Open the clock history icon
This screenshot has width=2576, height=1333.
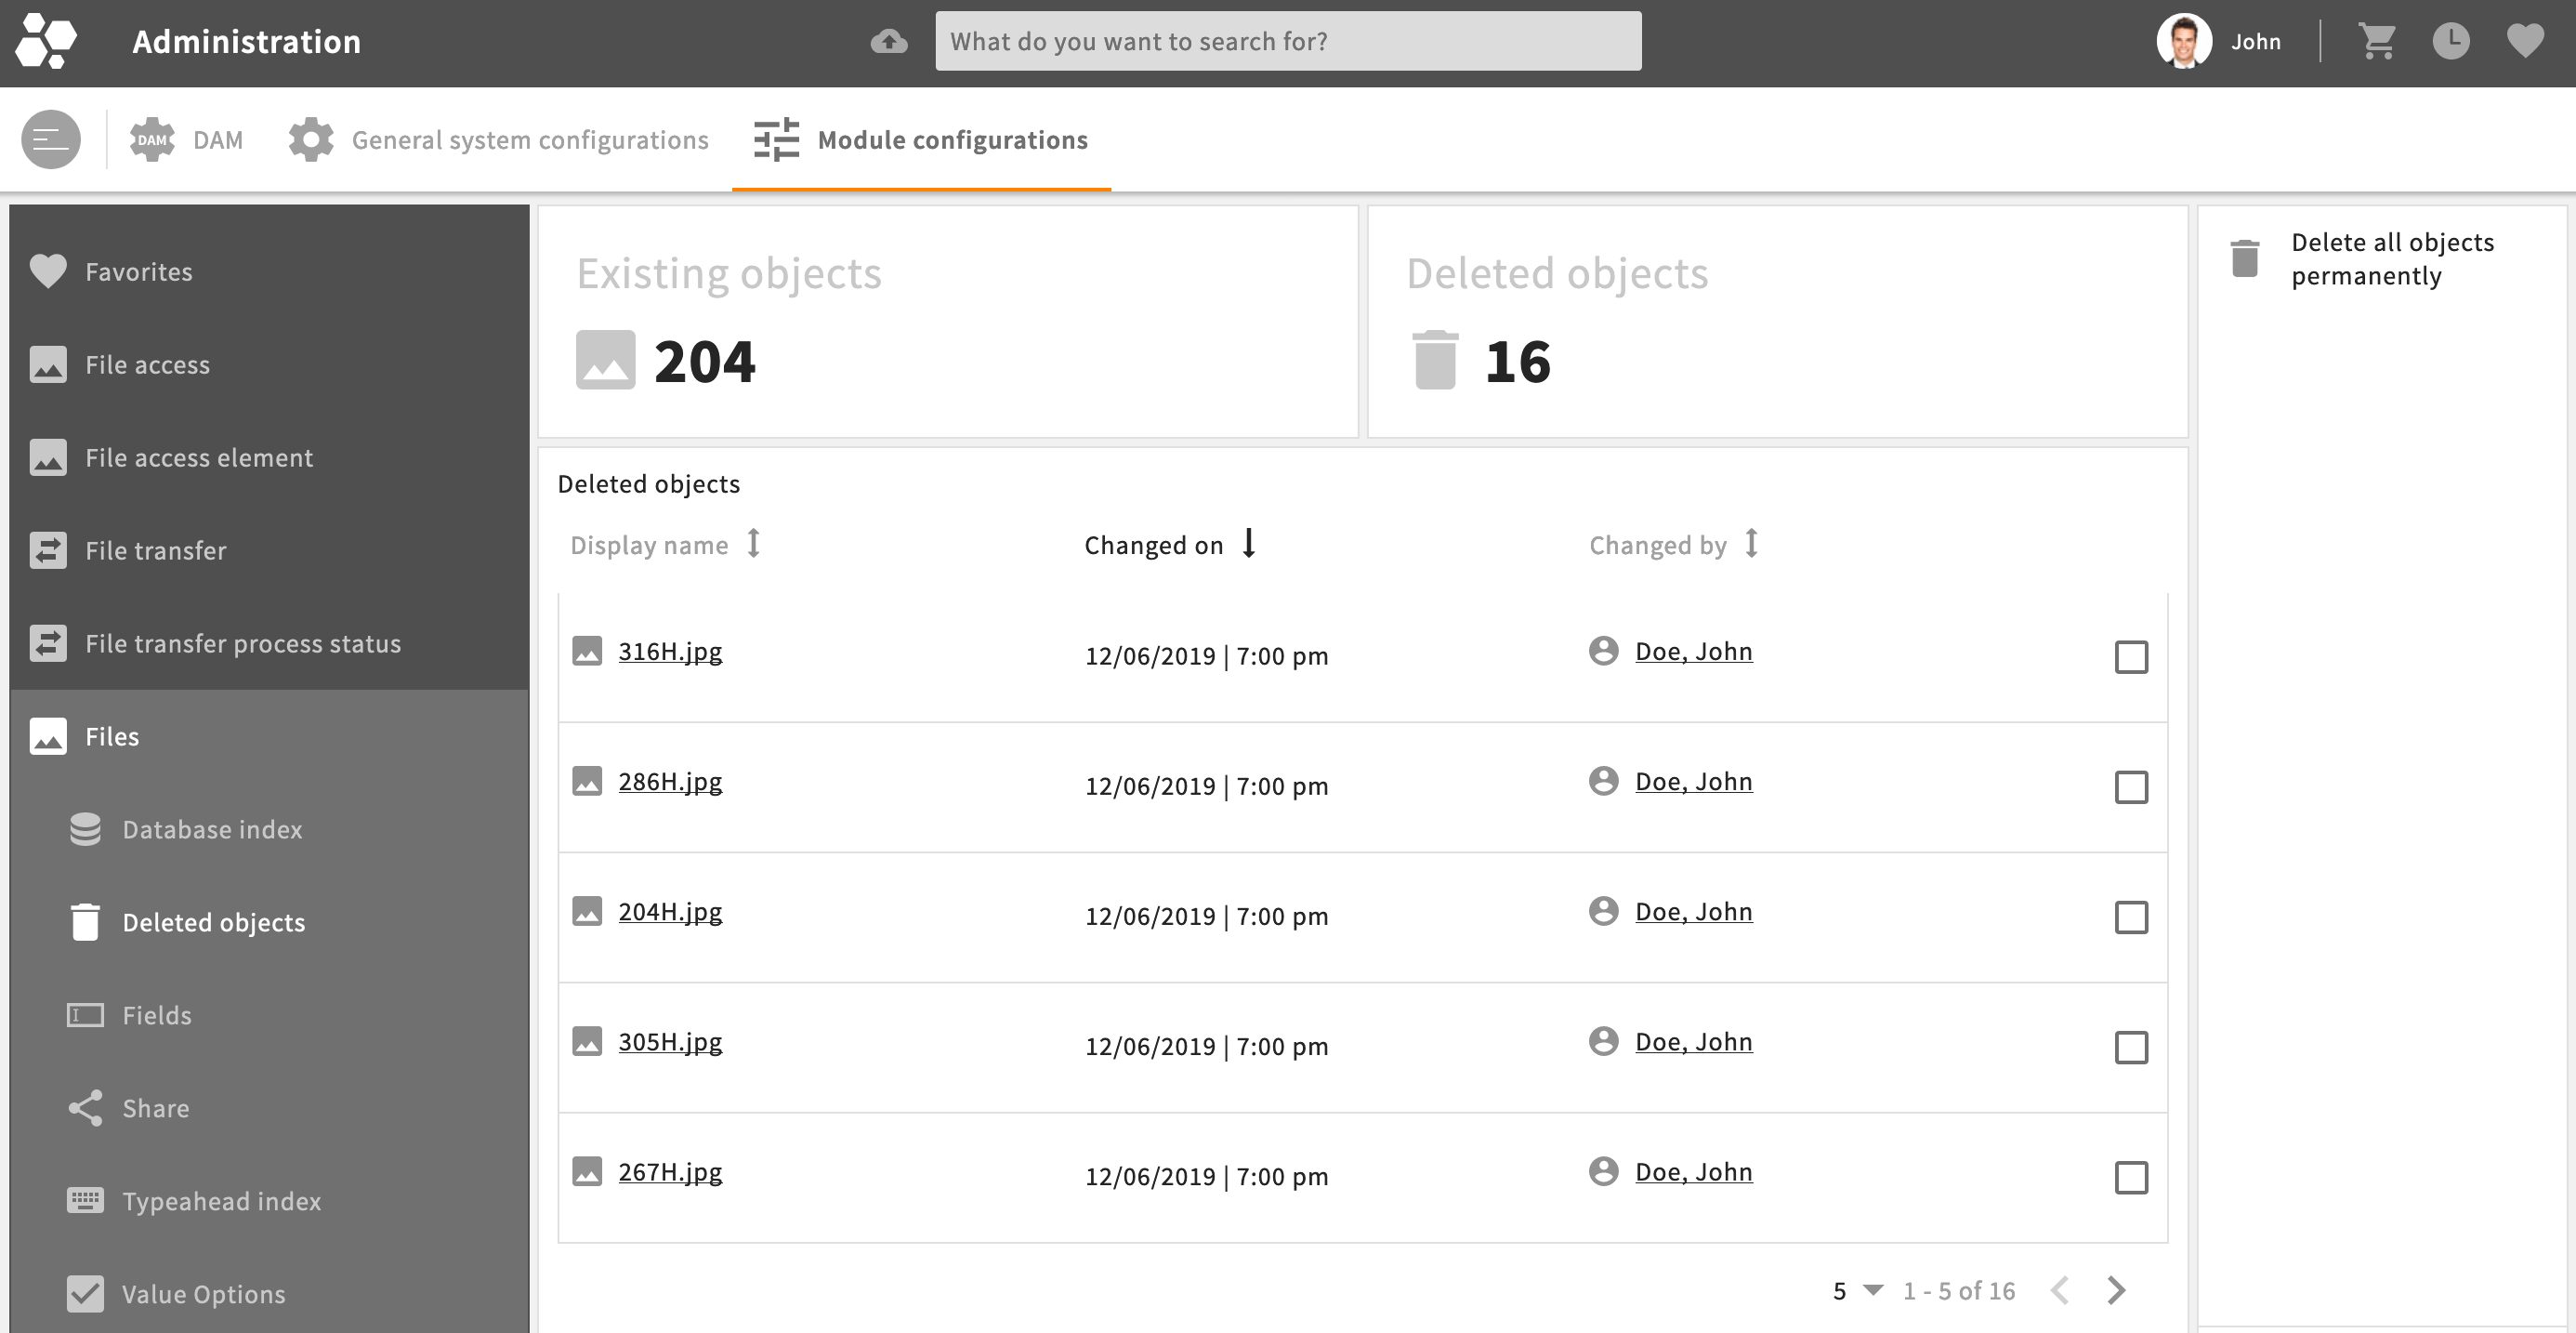coord(2451,41)
